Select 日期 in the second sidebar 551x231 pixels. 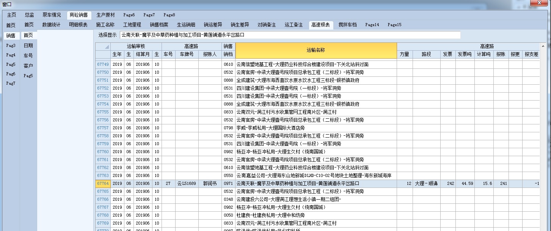[28, 45]
